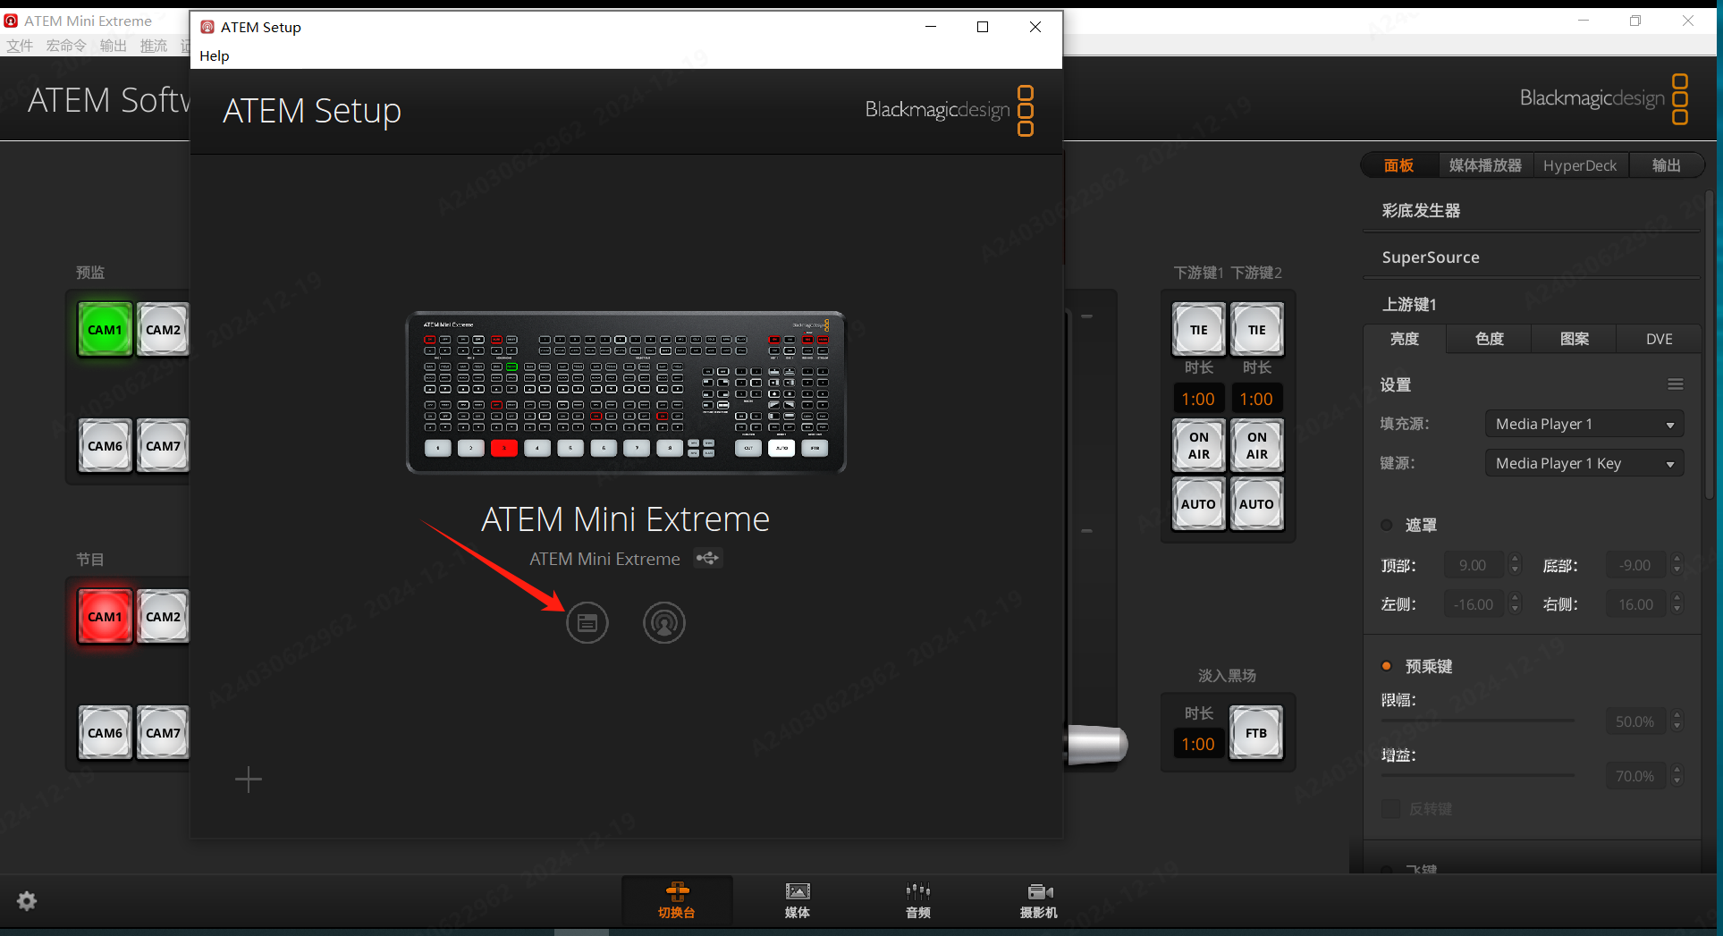The height and width of the screenshot is (936, 1723).
Task: Open the 推流 streaming menu
Action: point(154,46)
